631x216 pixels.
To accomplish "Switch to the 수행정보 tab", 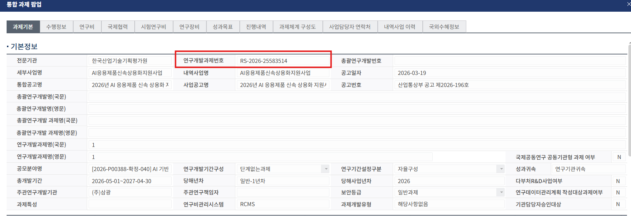I will pos(56,27).
